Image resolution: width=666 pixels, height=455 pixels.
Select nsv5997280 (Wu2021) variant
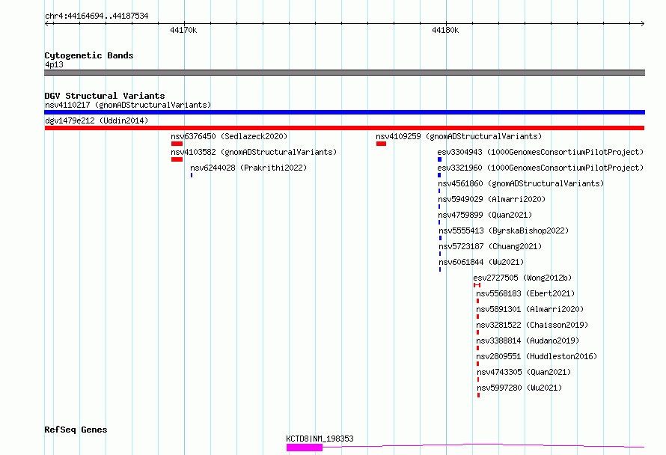point(519,388)
